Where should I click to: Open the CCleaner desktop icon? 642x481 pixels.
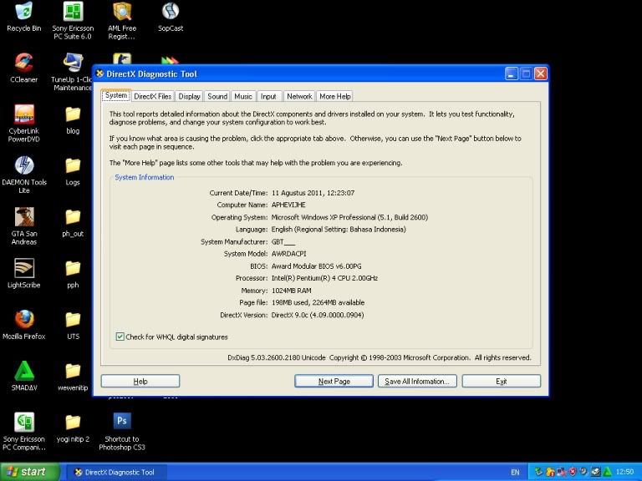coord(23,68)
